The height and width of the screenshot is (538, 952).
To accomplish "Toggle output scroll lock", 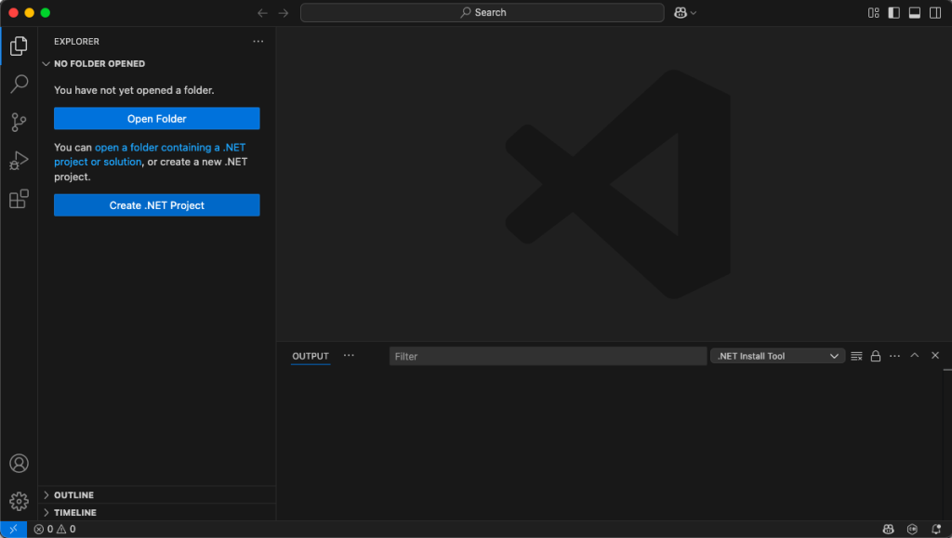I will tap(876, 356).
